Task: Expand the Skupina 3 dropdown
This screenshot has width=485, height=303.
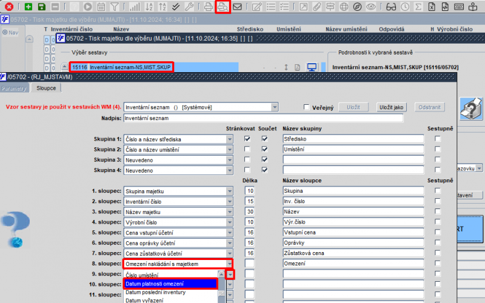Action: 230,160
